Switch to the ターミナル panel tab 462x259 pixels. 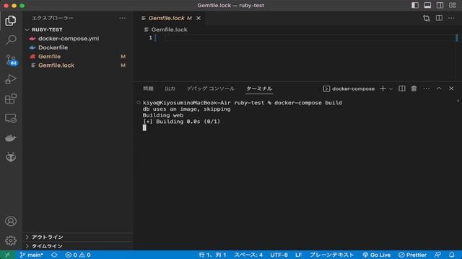point(259,88)
